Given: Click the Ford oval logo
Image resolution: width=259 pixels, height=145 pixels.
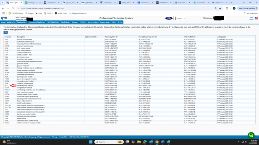Looking at the screenshot, I should click(169, 18).
